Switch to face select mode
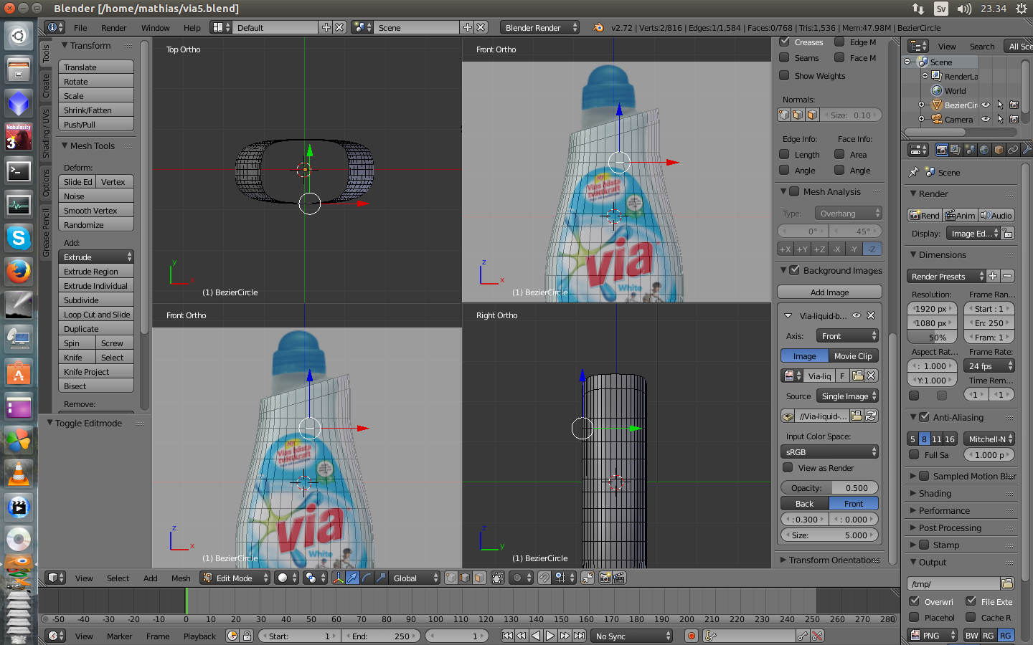 click(479, 578)
